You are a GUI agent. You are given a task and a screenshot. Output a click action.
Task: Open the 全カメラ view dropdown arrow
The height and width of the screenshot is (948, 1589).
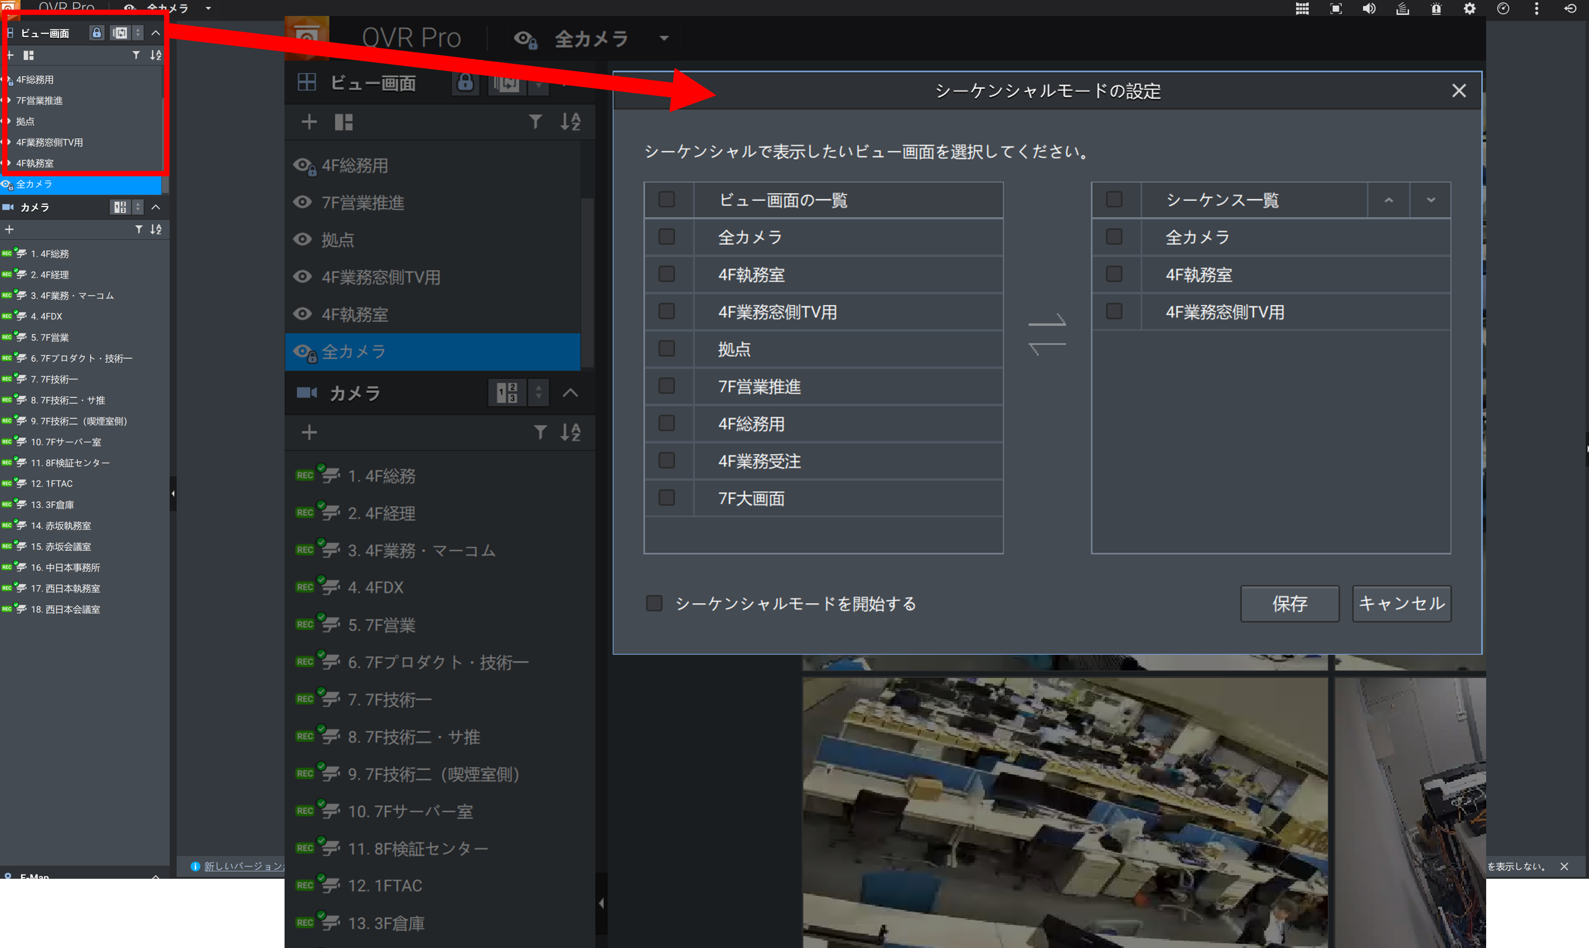(664, 38)
